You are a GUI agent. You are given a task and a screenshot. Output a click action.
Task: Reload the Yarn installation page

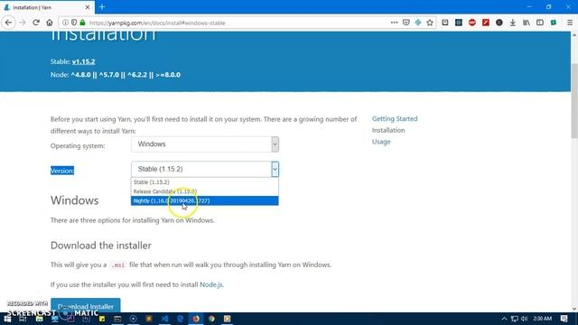(36, 23)
